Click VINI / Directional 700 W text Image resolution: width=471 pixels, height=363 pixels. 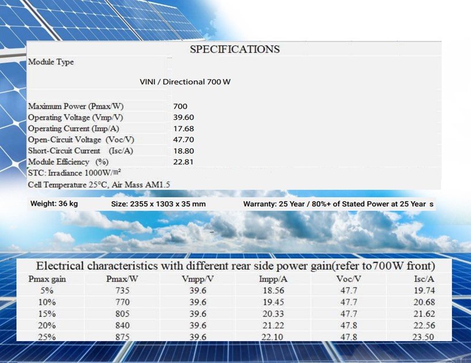(185, 82)
